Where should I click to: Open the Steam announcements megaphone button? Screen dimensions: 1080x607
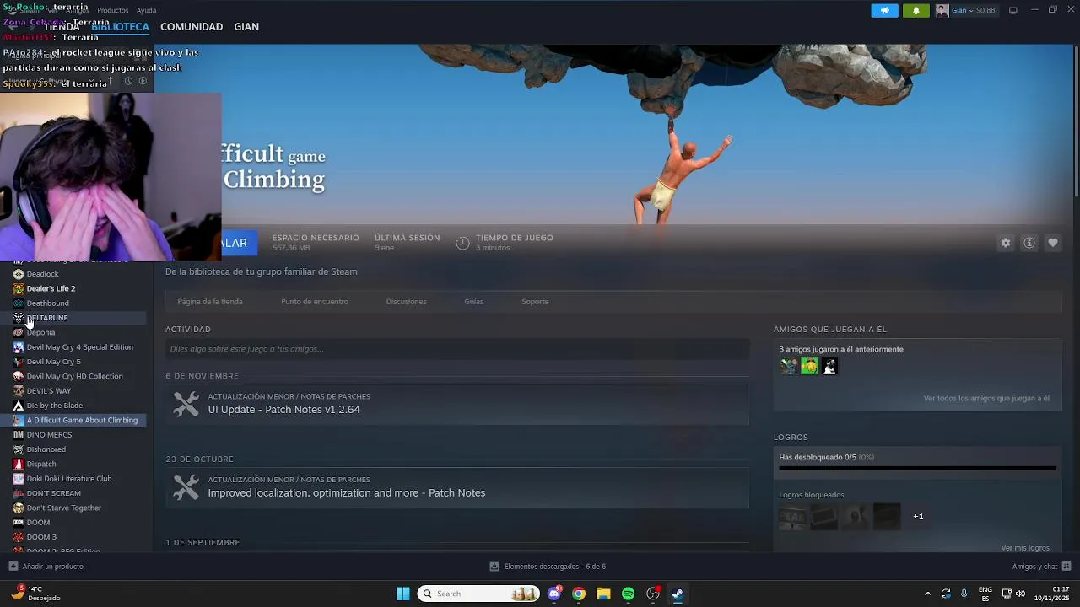[884, 11]
